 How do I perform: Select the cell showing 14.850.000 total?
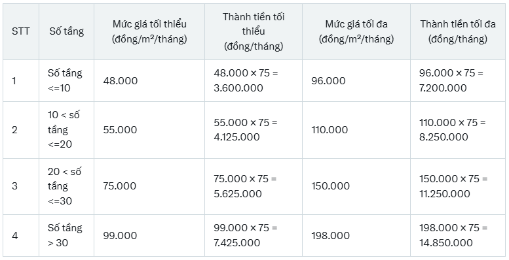pos(458,235)
